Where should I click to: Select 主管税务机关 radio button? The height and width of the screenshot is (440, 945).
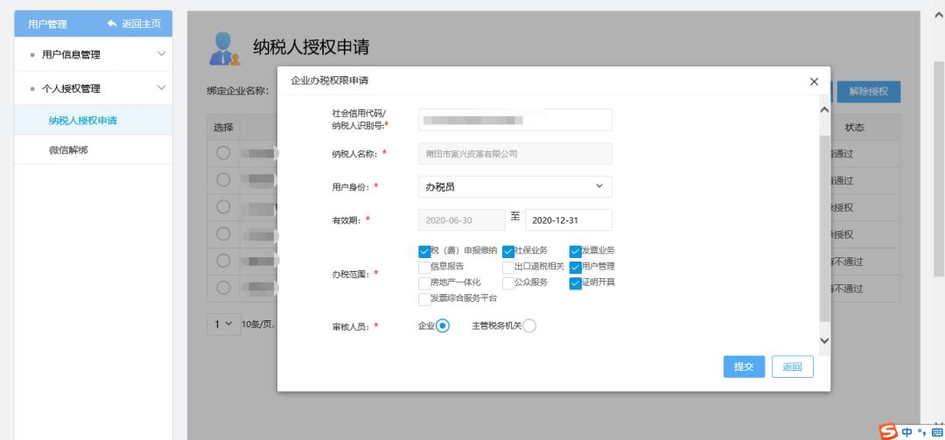(529, 326)
